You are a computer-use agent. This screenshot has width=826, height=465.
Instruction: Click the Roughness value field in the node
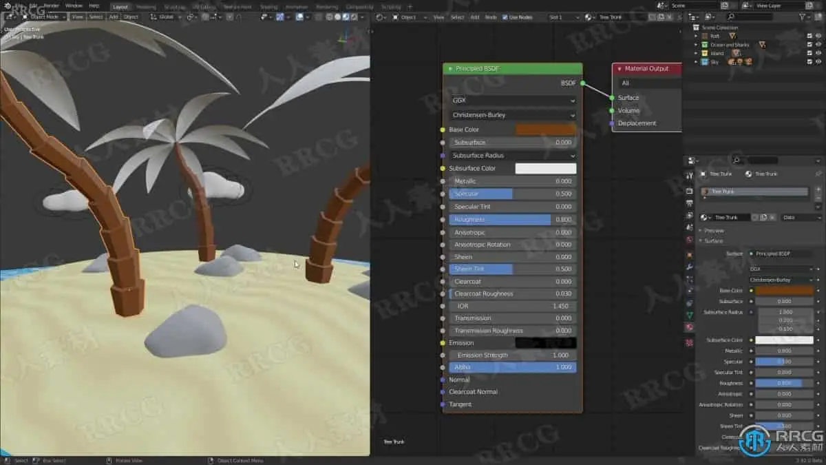coord(513,220)
